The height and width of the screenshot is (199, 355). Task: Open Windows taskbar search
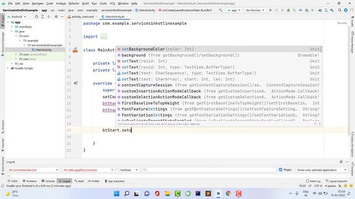[127, 193]
